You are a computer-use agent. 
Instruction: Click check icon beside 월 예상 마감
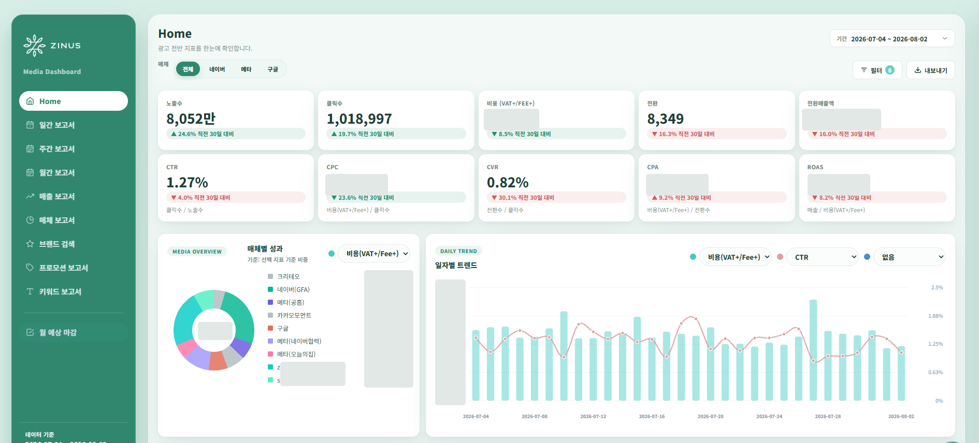click(30, 333)
